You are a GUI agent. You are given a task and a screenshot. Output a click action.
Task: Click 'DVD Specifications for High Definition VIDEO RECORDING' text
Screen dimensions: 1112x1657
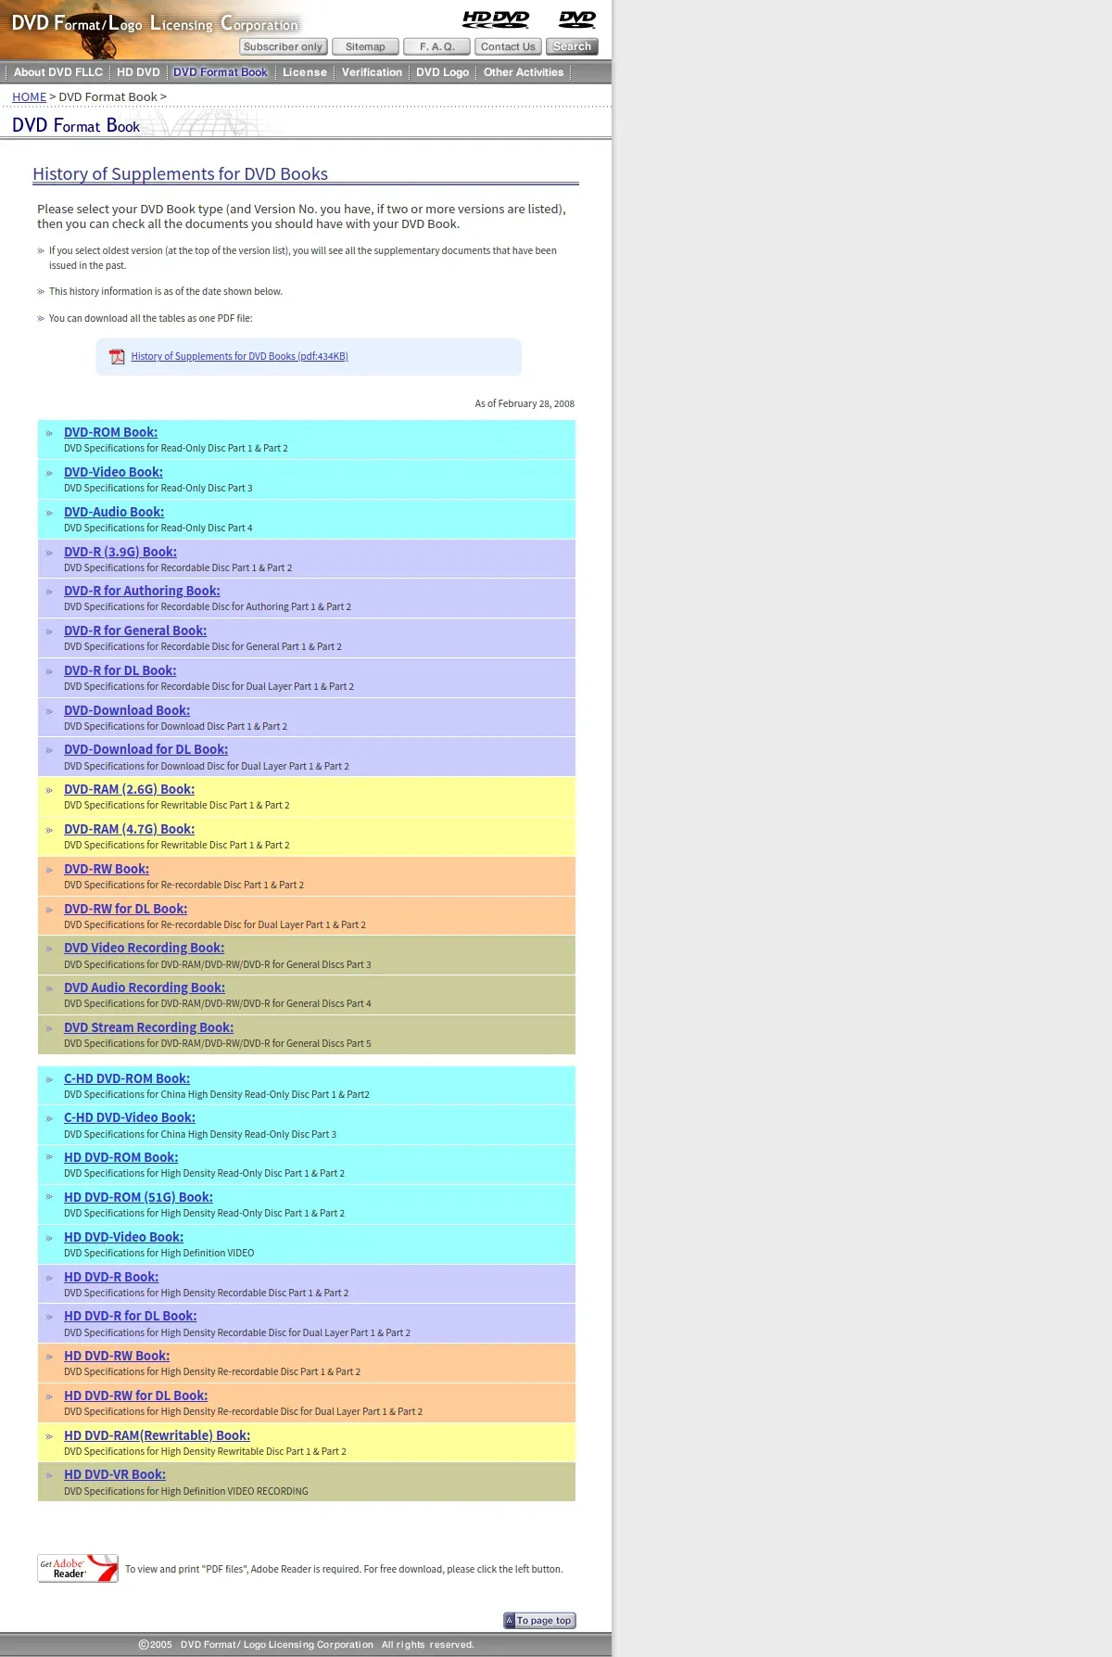[x=185, y=1491]
